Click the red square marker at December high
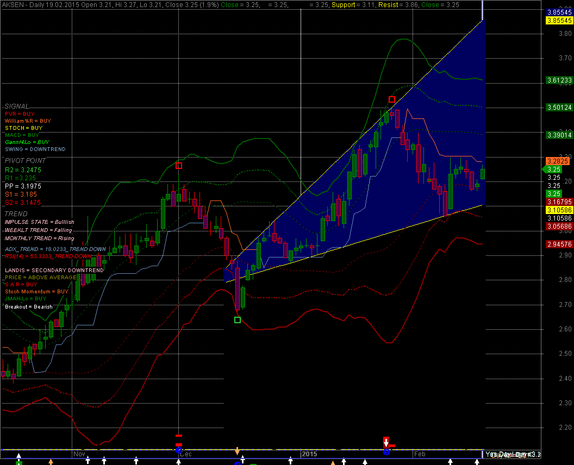This screenshot has width=574, height=465. pyautogui.click(x=179, y=166)
